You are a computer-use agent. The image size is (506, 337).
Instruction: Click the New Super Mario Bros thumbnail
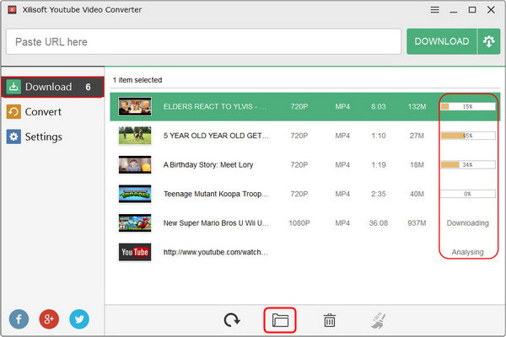[x=135, y=222]
